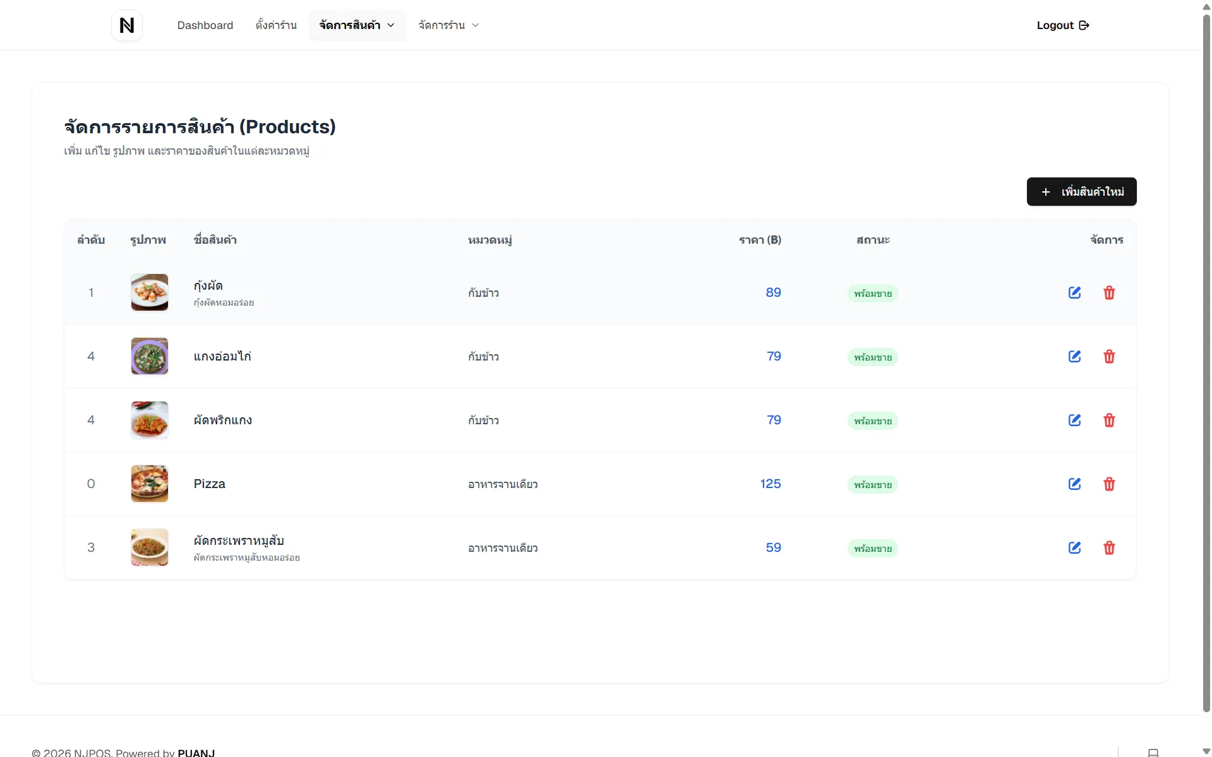The width and height of the screenshot is (1212, 757).
Task: Click พร้อมขาย status badge for ผัดกระเพราหมูสับ
Action: pyautogui.click(x=873, y=549)
